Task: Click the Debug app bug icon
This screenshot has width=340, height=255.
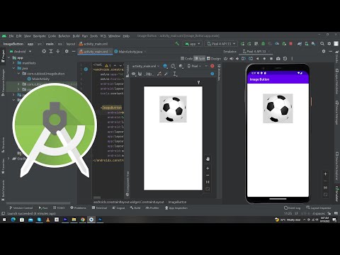Action: [x=263, y=44]
